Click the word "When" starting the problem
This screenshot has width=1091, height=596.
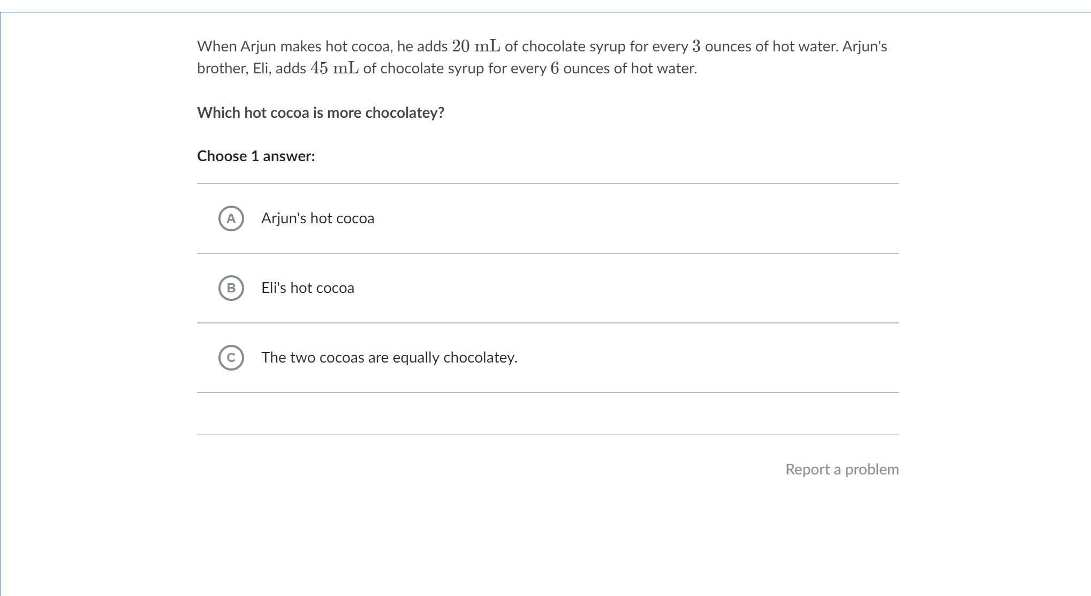tap(217, 47)
